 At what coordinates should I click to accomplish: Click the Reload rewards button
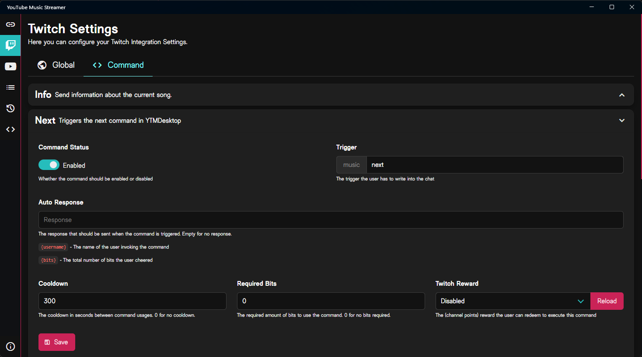point(607,301)
